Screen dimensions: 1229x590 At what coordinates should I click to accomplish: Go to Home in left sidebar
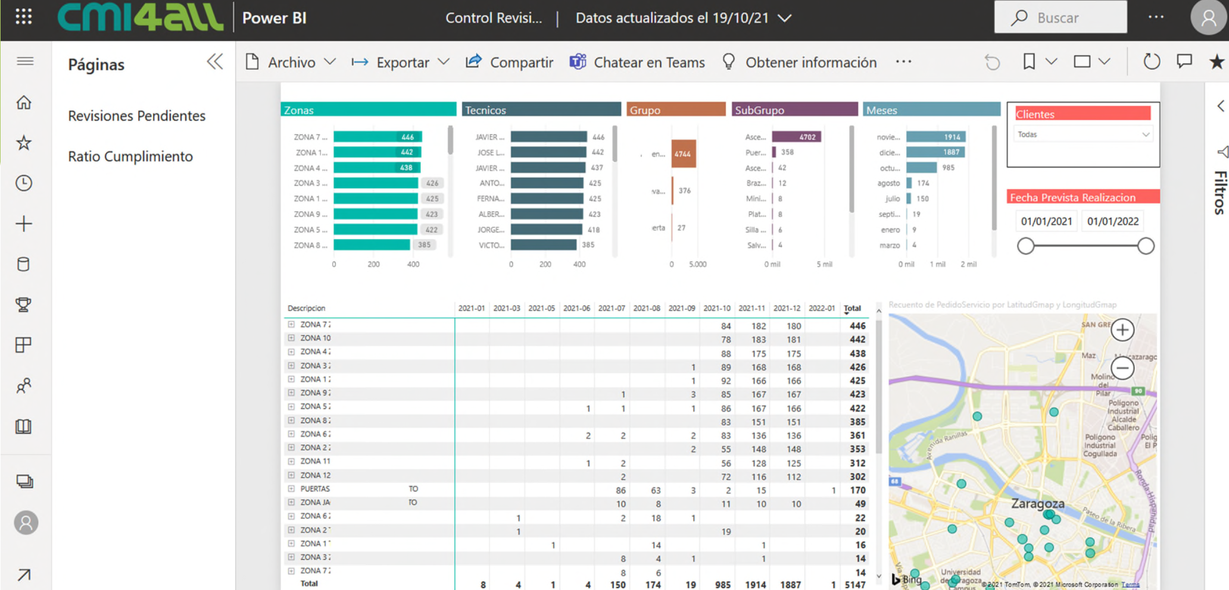coord(24,103)
